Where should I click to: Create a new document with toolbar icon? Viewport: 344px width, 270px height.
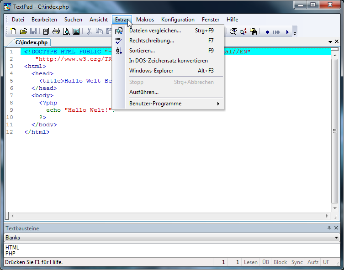click(13, 31)
